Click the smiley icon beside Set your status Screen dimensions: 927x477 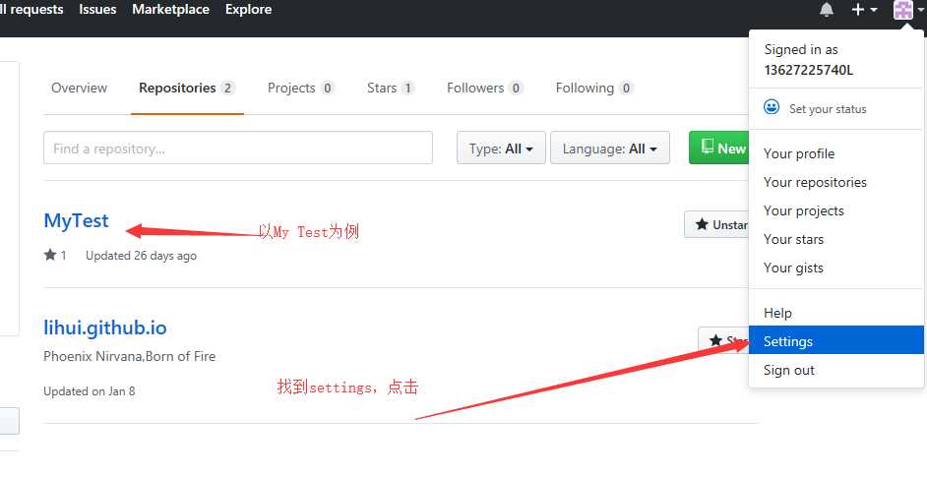(772, 107)
